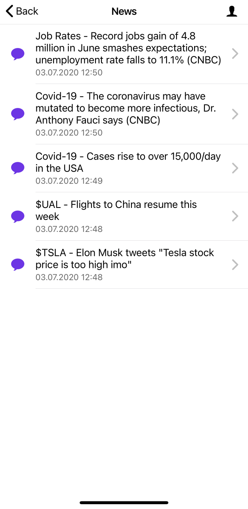Tap the home indicator bar
Screen dimensions: 248x509
[124, 503]
